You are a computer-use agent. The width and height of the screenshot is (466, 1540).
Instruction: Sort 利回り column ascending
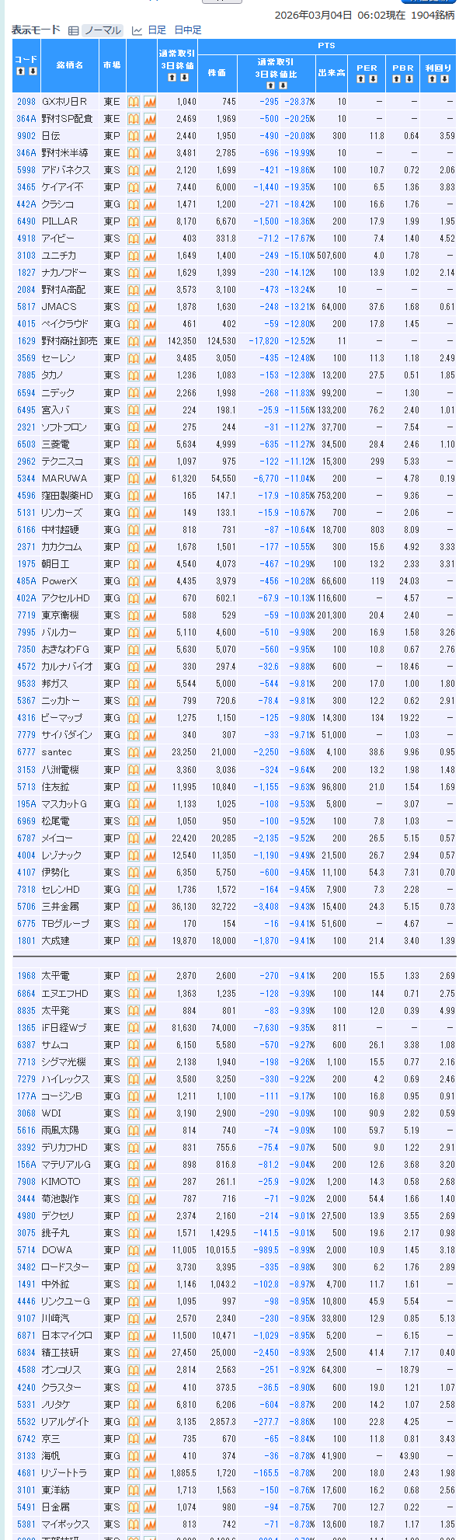[x=433, y=78]
